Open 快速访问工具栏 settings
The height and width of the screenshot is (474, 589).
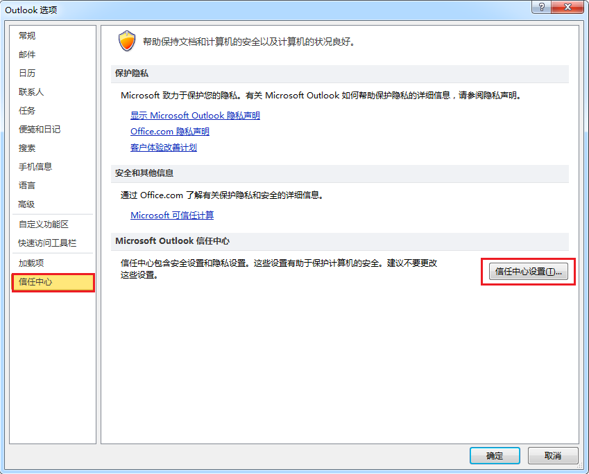47,243
